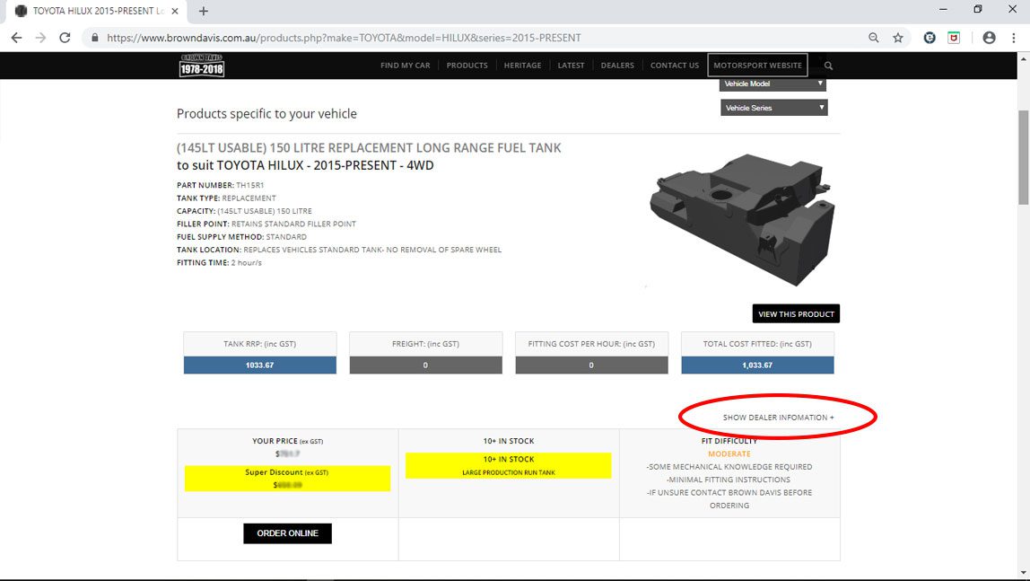1030x581 pixels.
Task: Click the Fitting Cost Per Hour value
Action: pyautogui.click(x=591, y=365)
